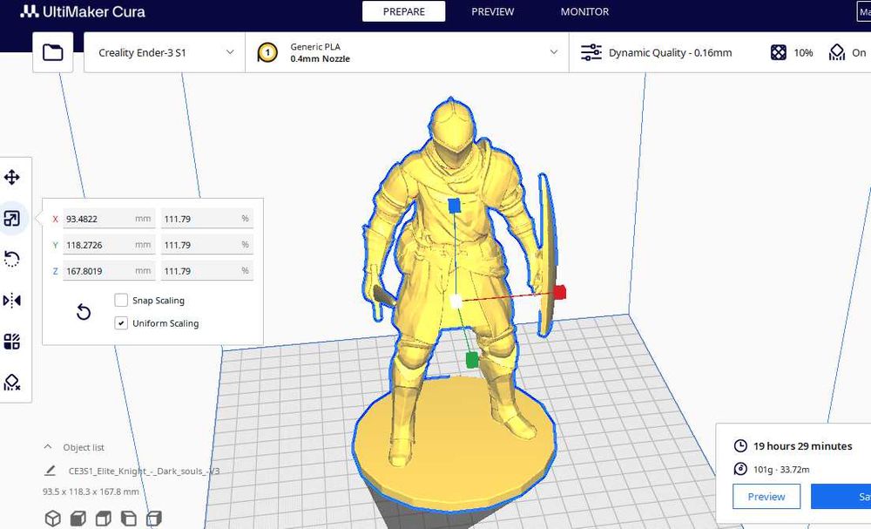Edit the Y scale percent field

click(x=207, y=245)
